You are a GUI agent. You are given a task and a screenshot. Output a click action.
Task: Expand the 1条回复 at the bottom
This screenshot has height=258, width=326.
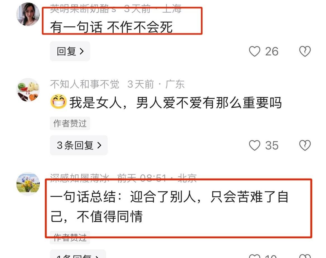[x=78, y=255]
